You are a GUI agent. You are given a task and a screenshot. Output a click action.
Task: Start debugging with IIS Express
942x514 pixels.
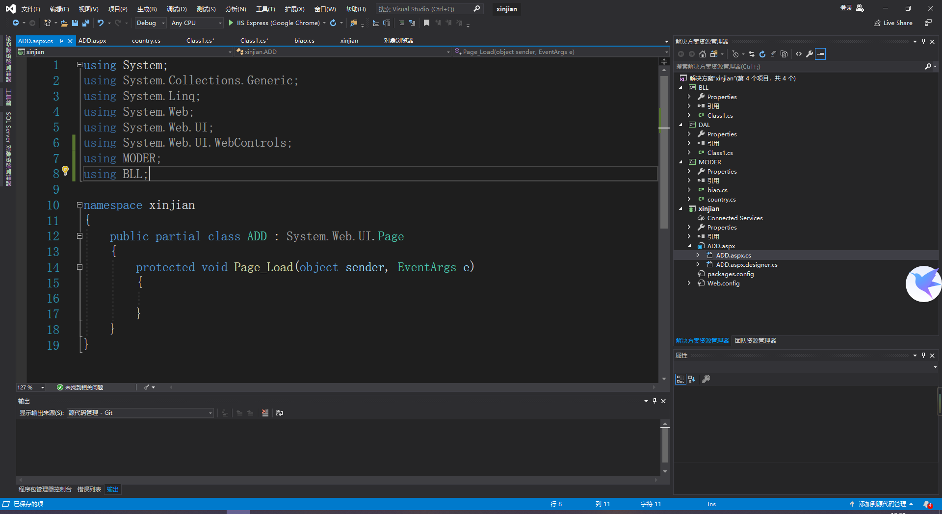click(274, 23)
